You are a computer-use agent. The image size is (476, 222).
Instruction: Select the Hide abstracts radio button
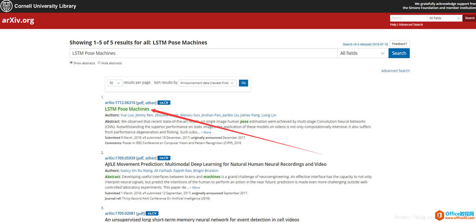pyautogui.click(x=99, y=63)
